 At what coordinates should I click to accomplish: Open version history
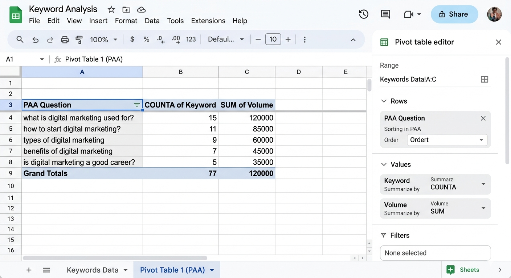364,14
